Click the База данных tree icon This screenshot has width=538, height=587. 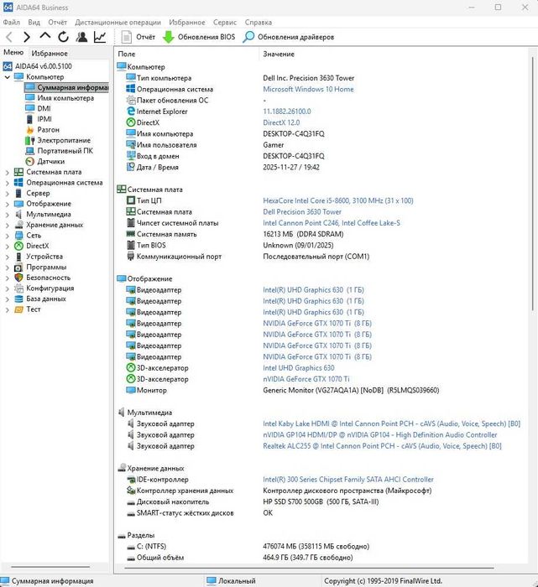pyautogui.click(x=18, y=299)
